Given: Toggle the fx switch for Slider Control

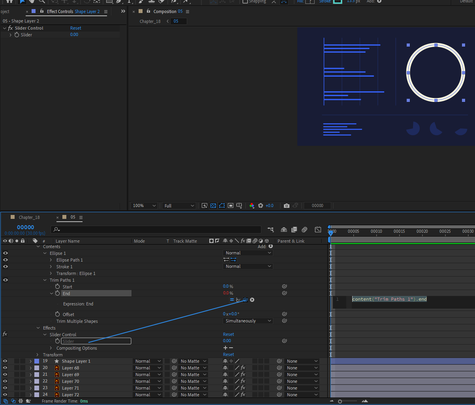Looking at the screenshot, I should (5, 334).
